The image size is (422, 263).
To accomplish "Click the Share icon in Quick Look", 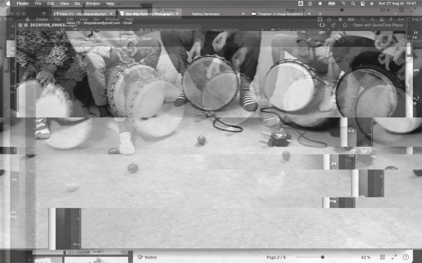I will [345, 25].
